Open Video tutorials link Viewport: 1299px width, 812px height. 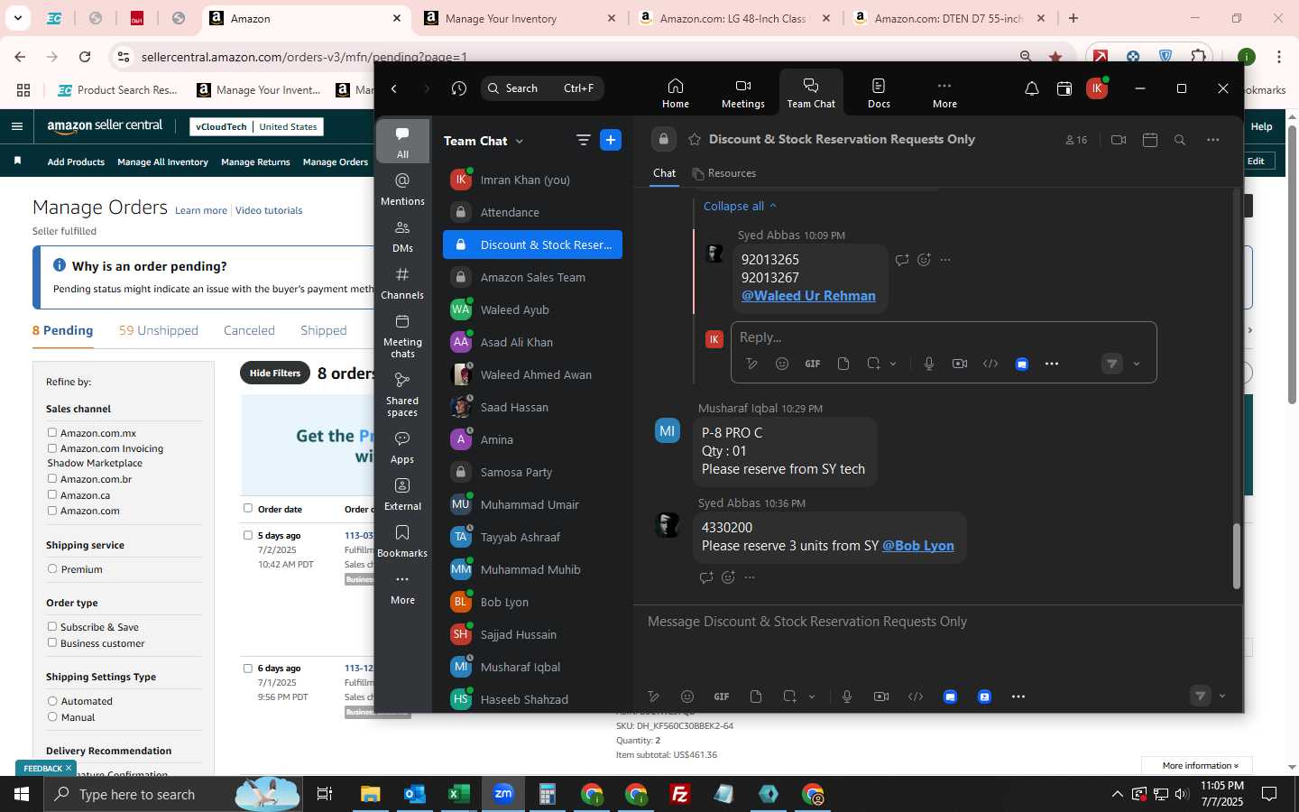click(x=269, y=210)
